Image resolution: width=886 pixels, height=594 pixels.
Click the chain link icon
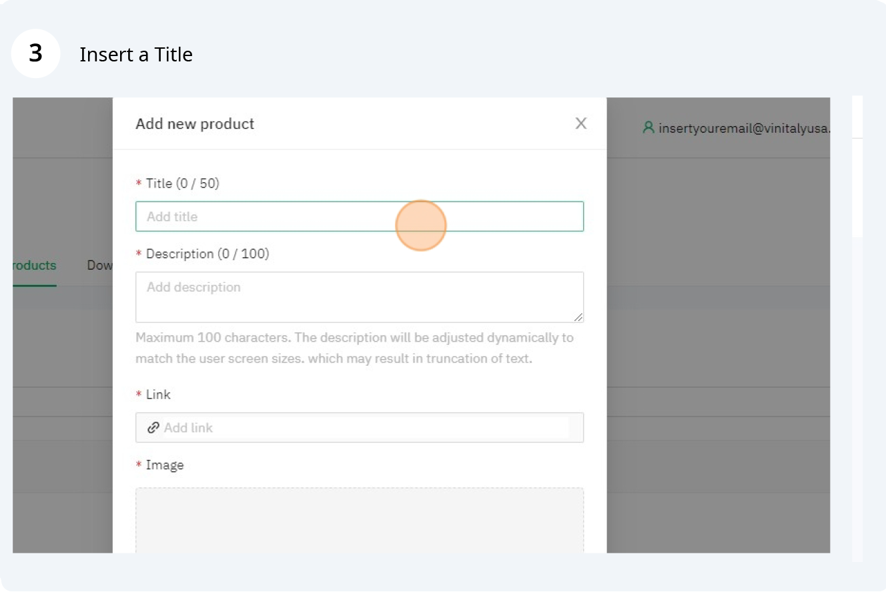[x=153, y=428]
